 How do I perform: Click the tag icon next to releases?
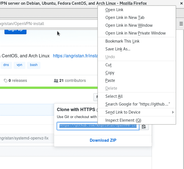click(x=6, y=80)
